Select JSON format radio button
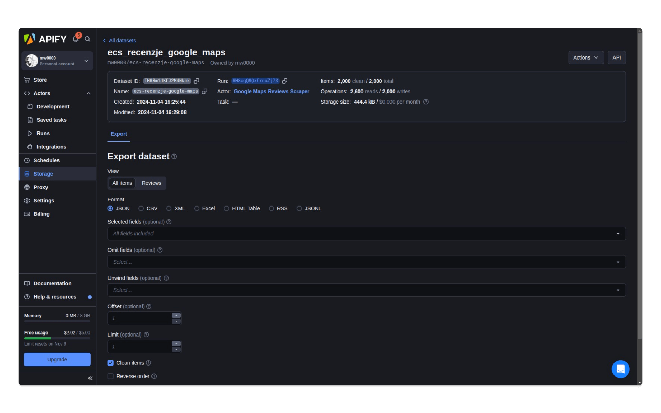 pos(110,209)
